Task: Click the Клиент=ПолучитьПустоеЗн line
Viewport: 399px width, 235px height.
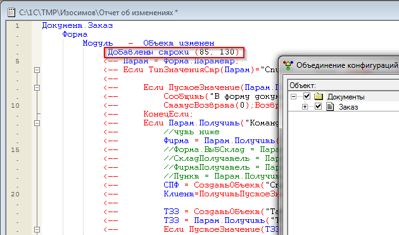Action: pyautogui.click(x=221, y=194)
